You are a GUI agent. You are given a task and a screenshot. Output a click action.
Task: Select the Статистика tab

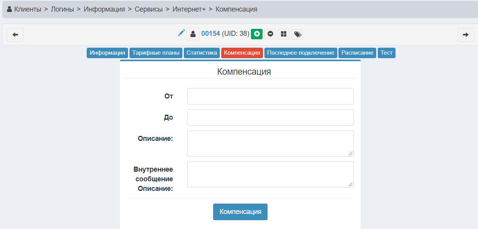(x=202, y=53)
